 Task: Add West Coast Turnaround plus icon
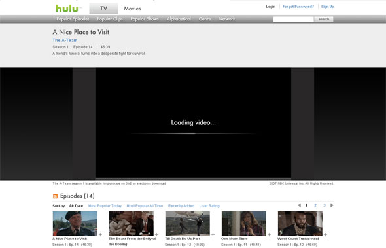pyautogui.click(x=325, y=235)
